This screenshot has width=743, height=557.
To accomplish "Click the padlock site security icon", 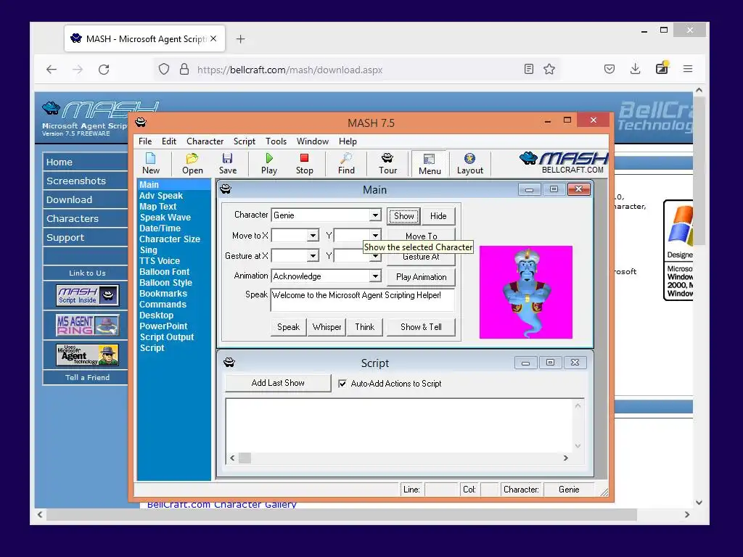I will tap(184, 69).
